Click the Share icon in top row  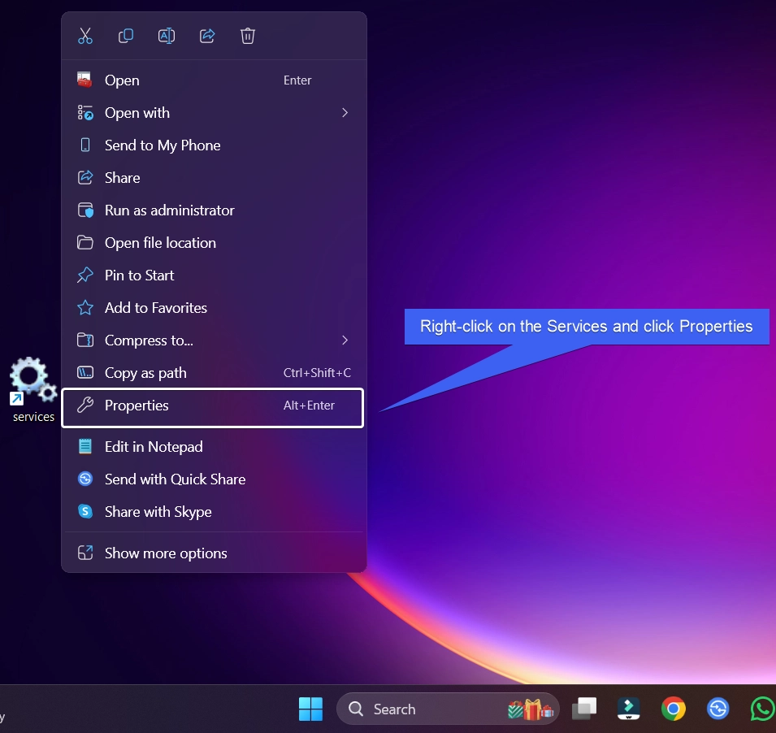[207, 36]
